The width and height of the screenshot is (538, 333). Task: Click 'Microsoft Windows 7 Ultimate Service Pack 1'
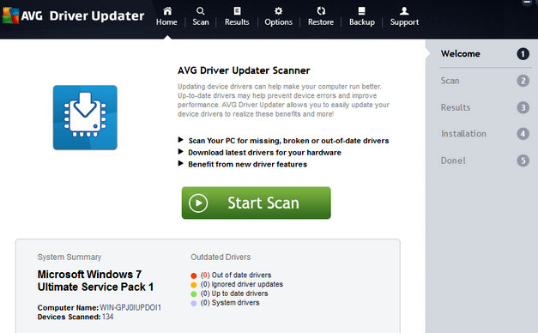point(95,281)
